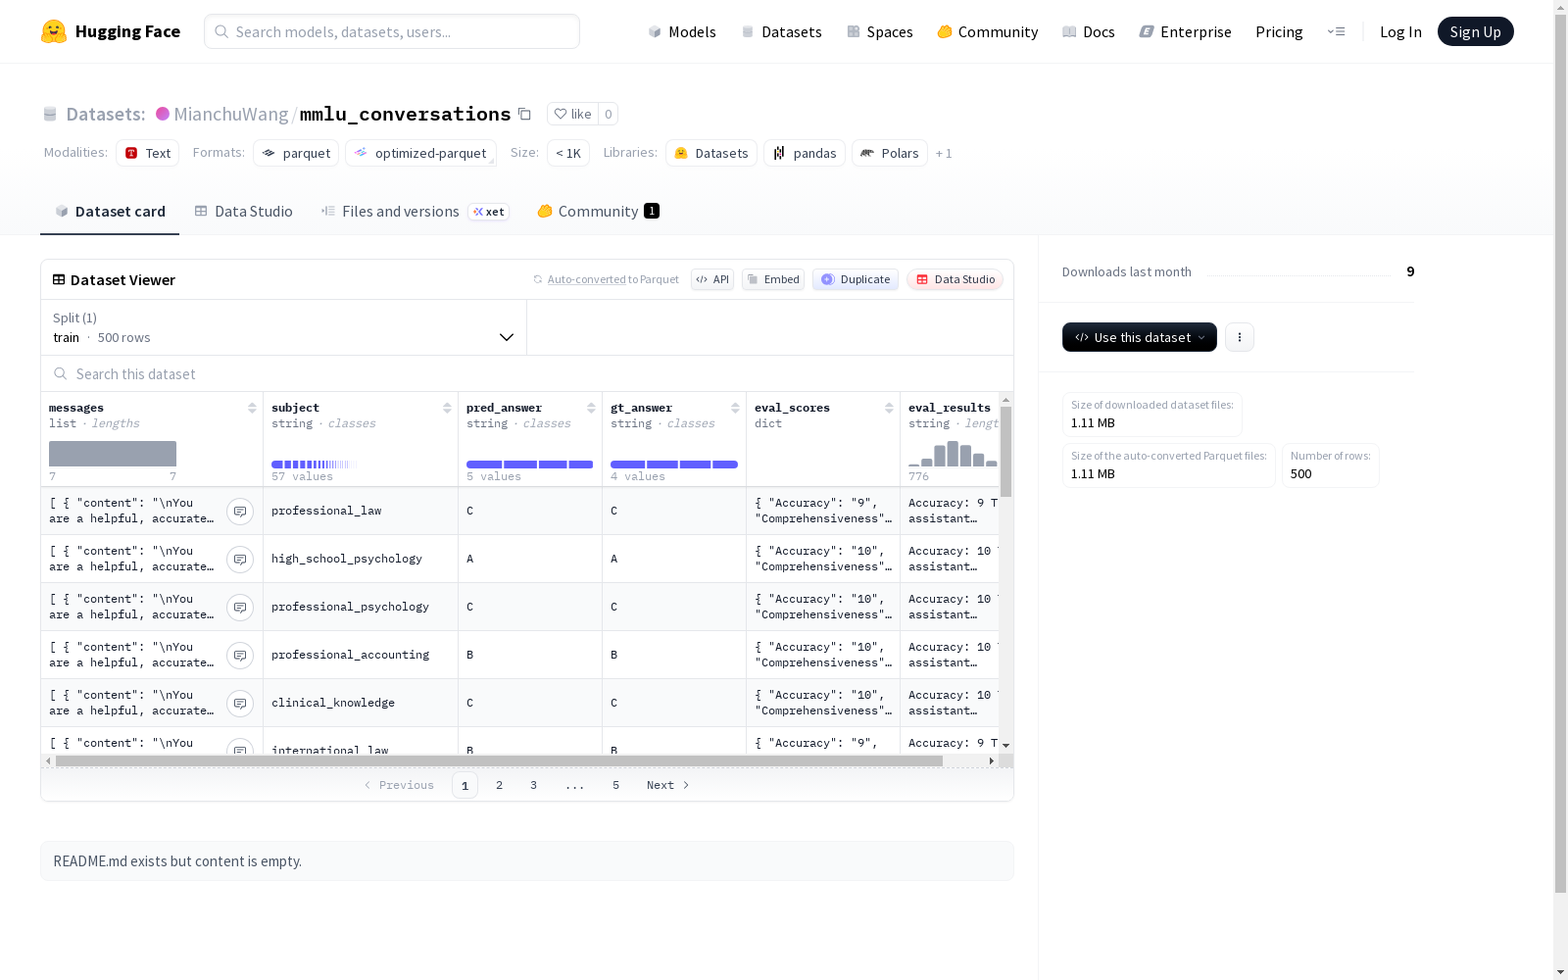Open conversation viewer for professional_law row
Viewport: 1568px width, 980px height.
click(240, 512)
